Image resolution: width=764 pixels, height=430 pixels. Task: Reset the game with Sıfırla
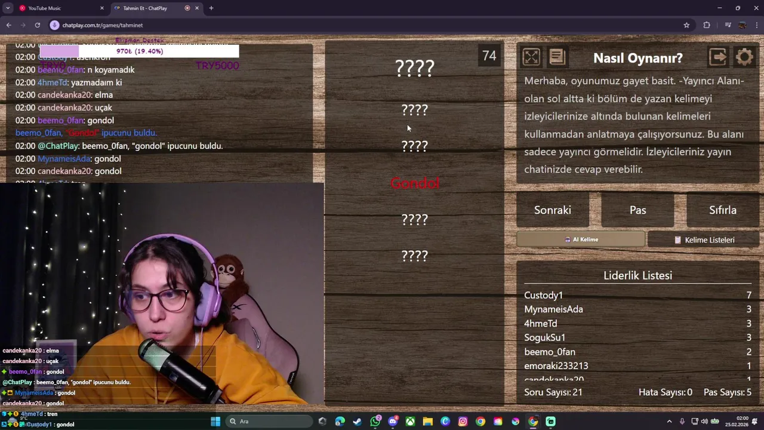coord(723,210)
